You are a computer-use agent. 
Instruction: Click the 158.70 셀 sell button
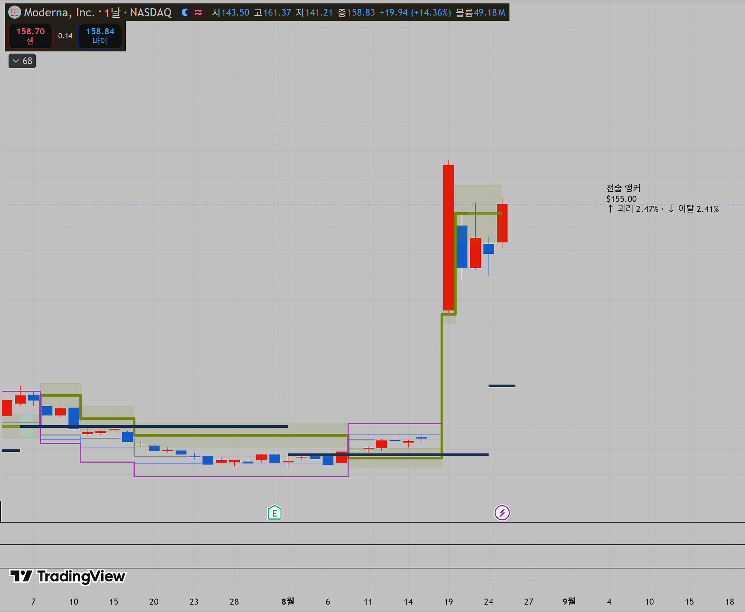(x=30, y=36)
